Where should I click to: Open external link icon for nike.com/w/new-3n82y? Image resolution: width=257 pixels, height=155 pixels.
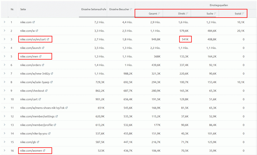pyautogui.click(x=52, y=74)
